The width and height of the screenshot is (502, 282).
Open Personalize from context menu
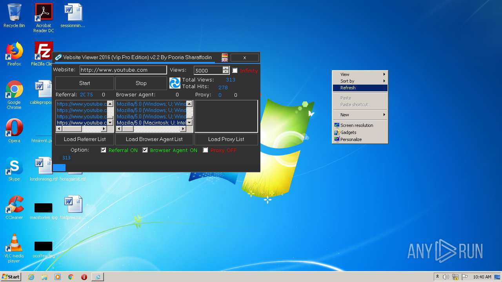(x=360, y=139)
